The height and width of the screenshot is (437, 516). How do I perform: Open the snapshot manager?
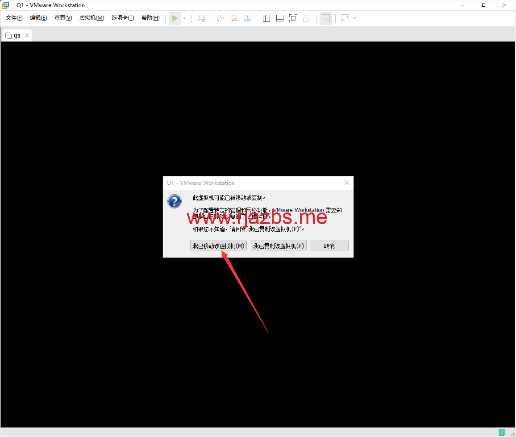(247, 18)
